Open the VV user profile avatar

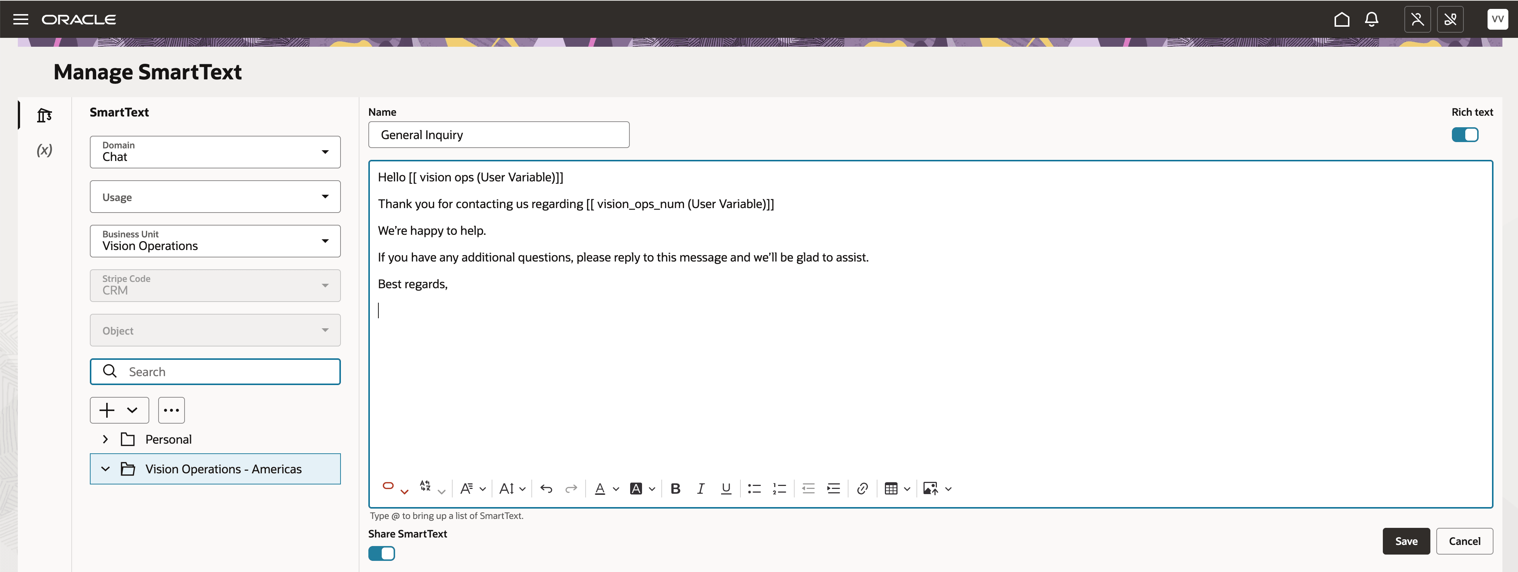pos(1497,19)
